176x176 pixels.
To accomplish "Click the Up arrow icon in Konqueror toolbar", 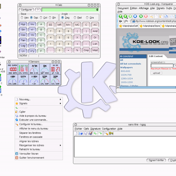I will point(121,16).
